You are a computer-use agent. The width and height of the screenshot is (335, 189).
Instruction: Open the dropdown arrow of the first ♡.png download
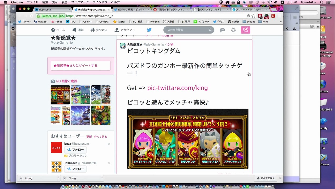tap(59, 178)
